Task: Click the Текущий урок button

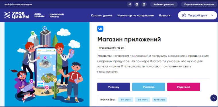Action: tap(197, 15)
